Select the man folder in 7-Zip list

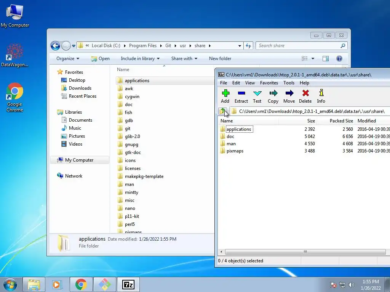coord(231,143)
